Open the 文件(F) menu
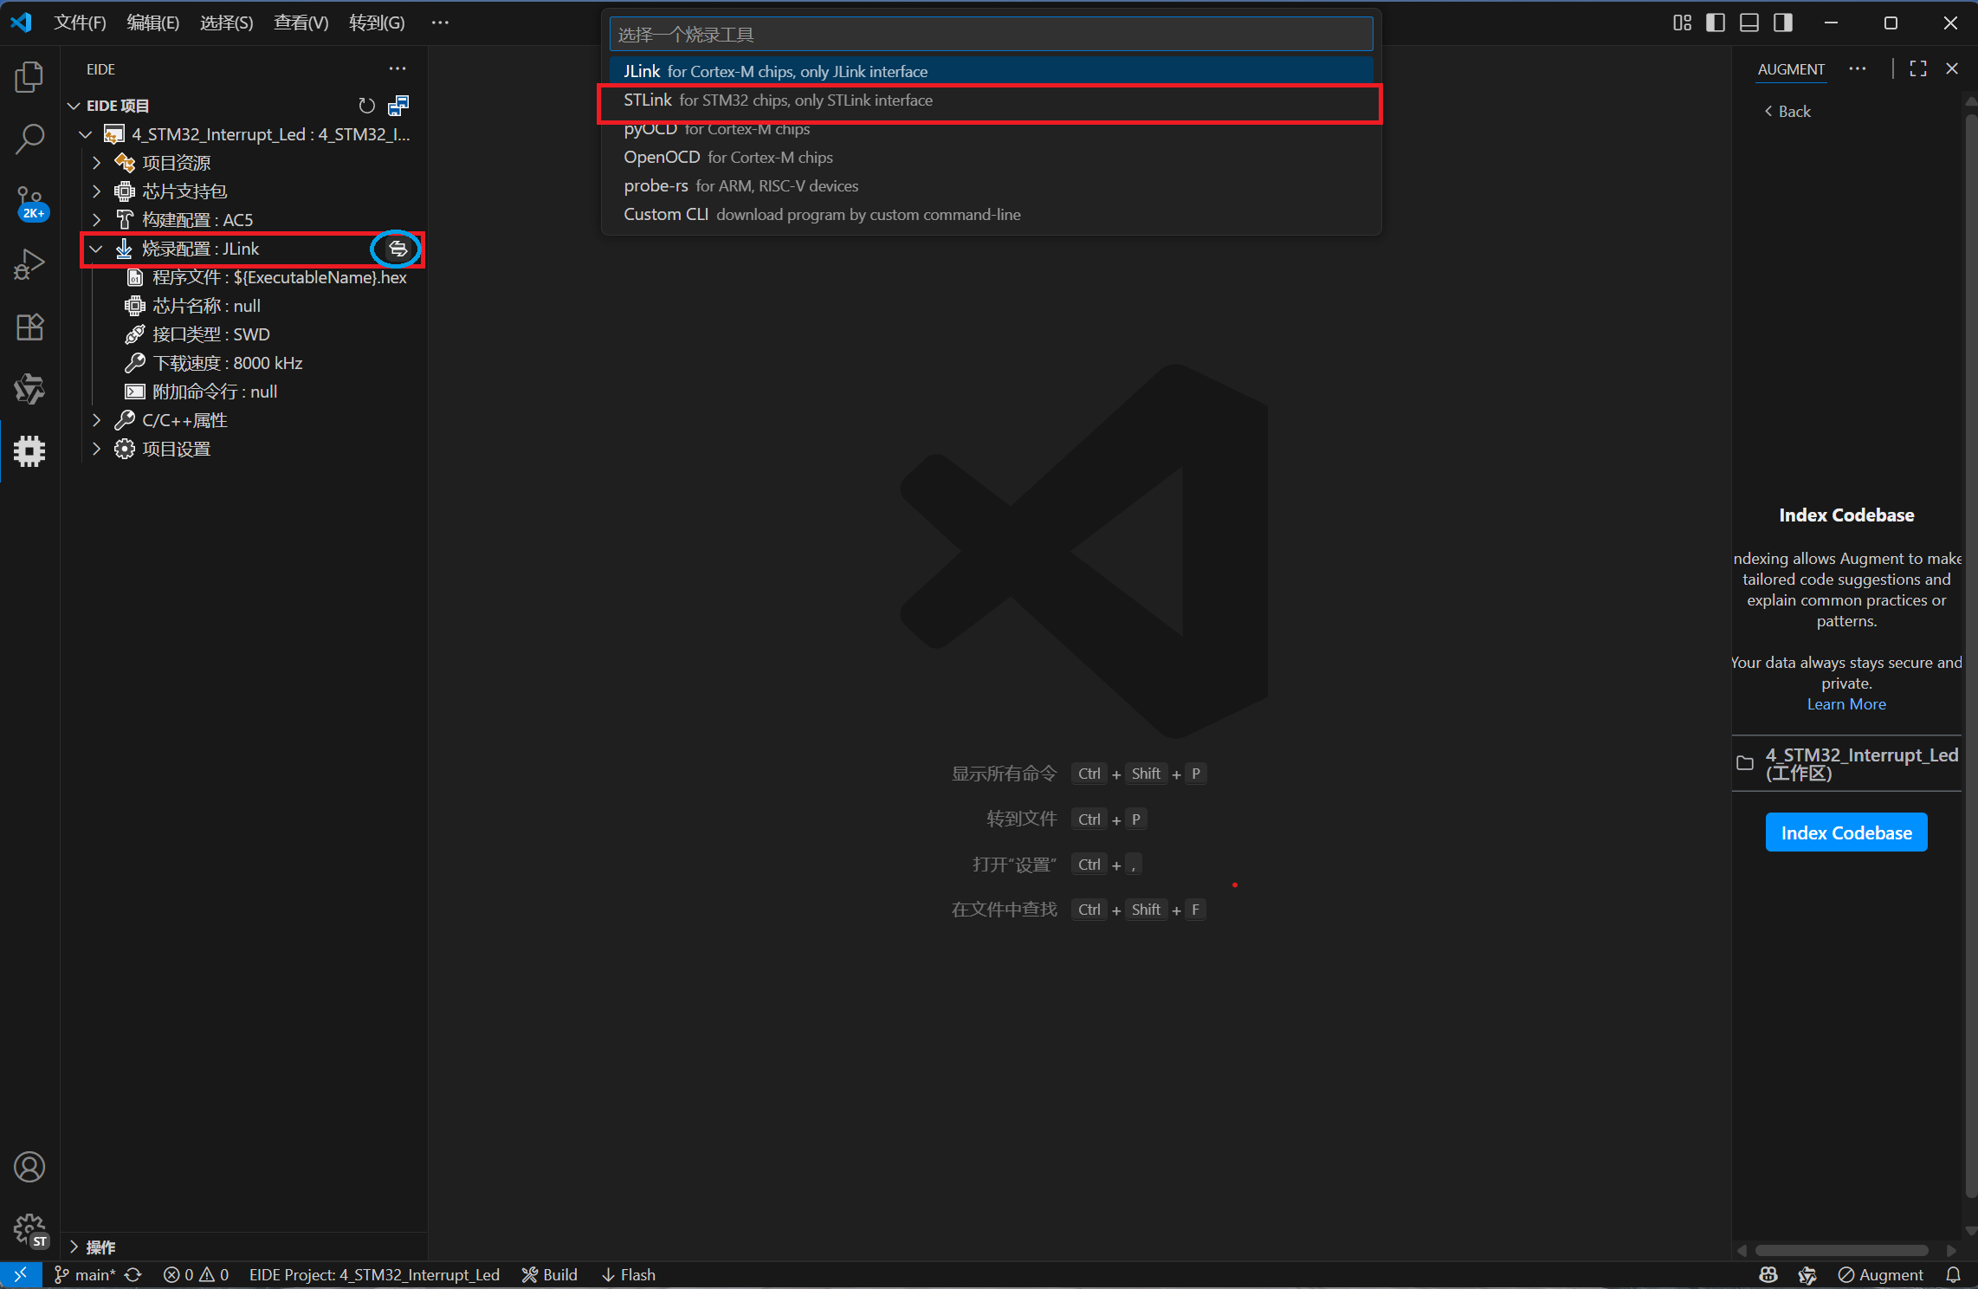This screenshot has height=1289, width=1978. 80,23
